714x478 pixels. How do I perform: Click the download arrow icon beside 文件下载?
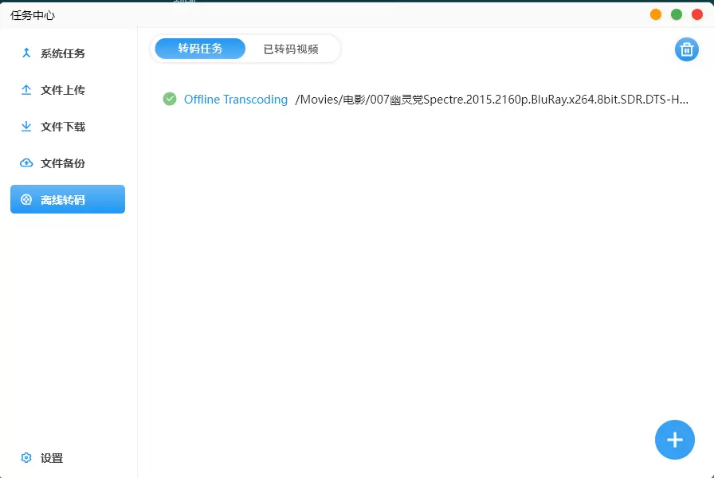pos(26,127)
